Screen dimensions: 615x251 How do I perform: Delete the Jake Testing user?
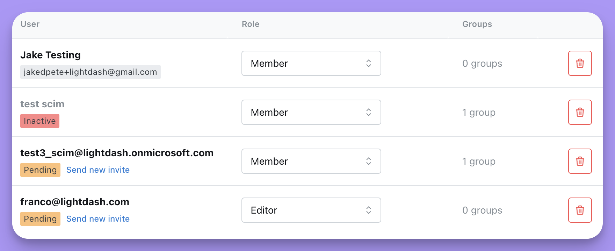tap(580, 63)
